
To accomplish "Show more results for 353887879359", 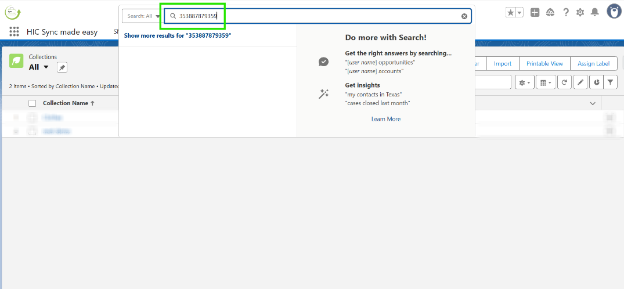I will (178, 35).
